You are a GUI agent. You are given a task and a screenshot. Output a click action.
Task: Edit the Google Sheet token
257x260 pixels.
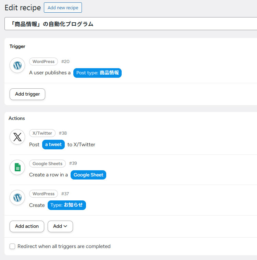pos(88,175)
